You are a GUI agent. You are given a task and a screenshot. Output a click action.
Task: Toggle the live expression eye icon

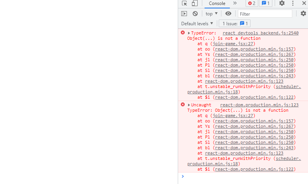coord(228,13)
